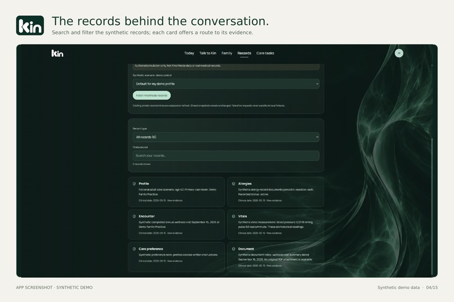Click the shield icon on the Document card
Viewport: 454px width, 302px height.
click(x=233, y=249)
